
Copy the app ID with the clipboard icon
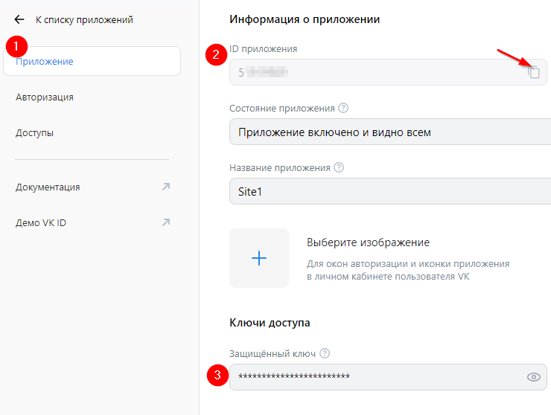coord(534,72)
